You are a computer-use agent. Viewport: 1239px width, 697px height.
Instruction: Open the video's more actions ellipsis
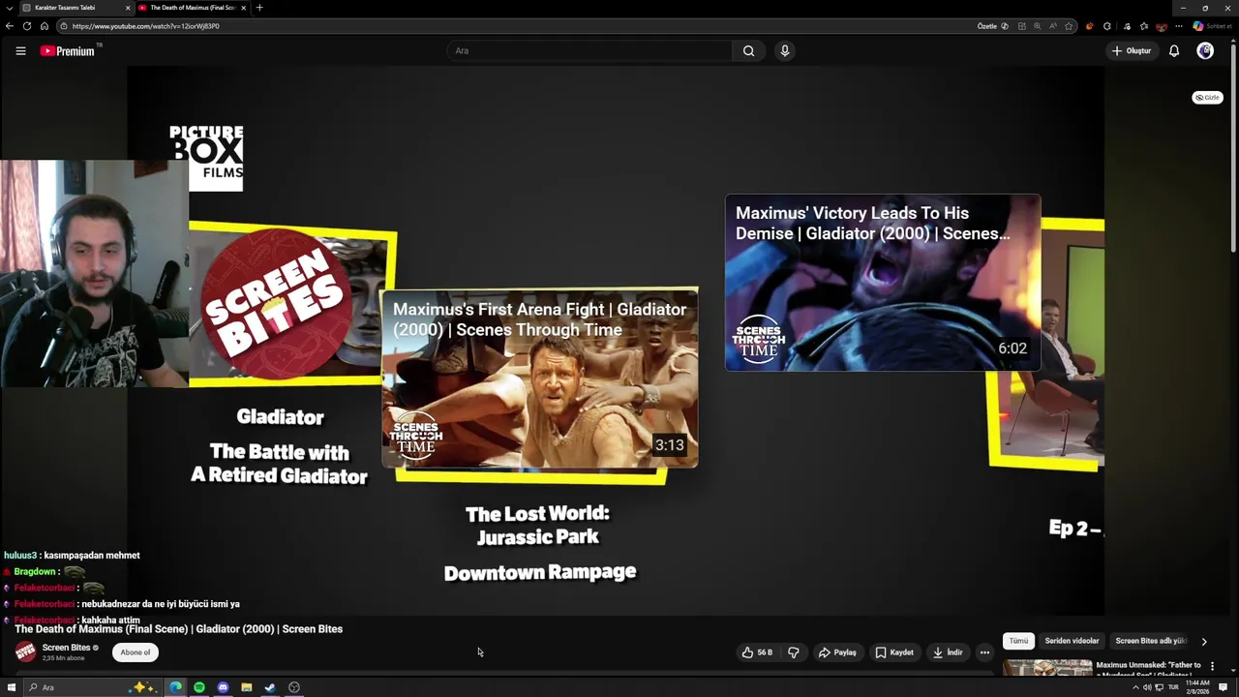click(984, 652)
